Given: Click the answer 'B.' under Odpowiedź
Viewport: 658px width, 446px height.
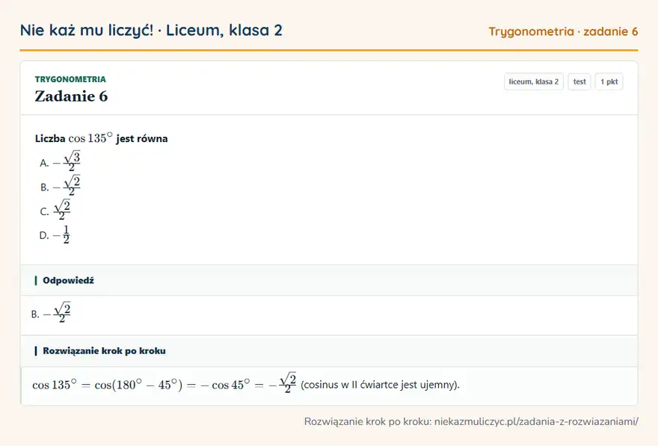Looking at the screenshot, I should [x=51, y=313].
